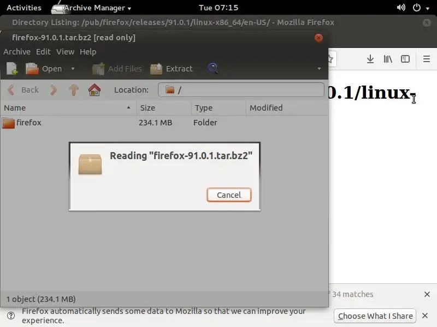Open the View menu
Viewport: 437px width, 327px height.
tap(65, 52)
